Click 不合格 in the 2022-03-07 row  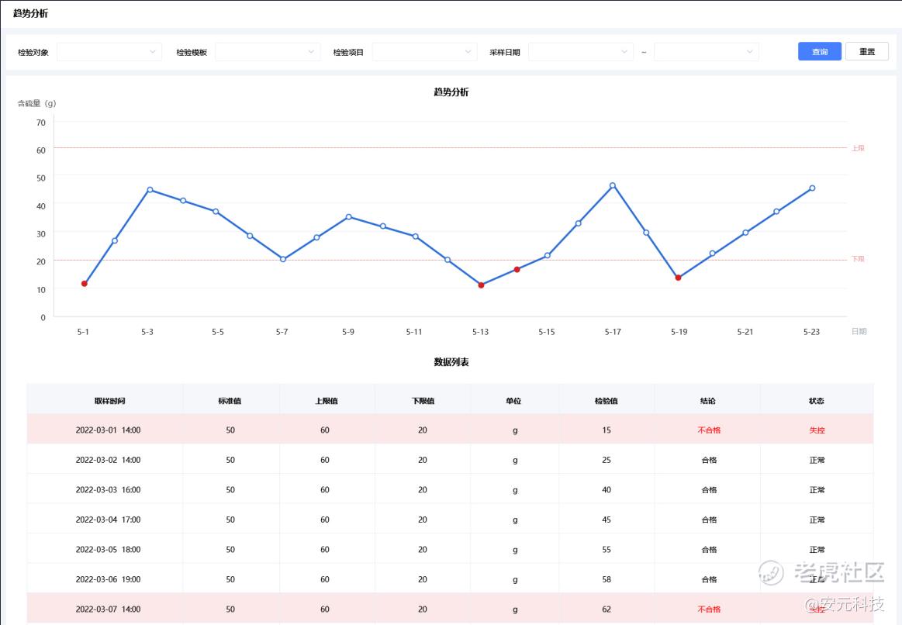709,609
